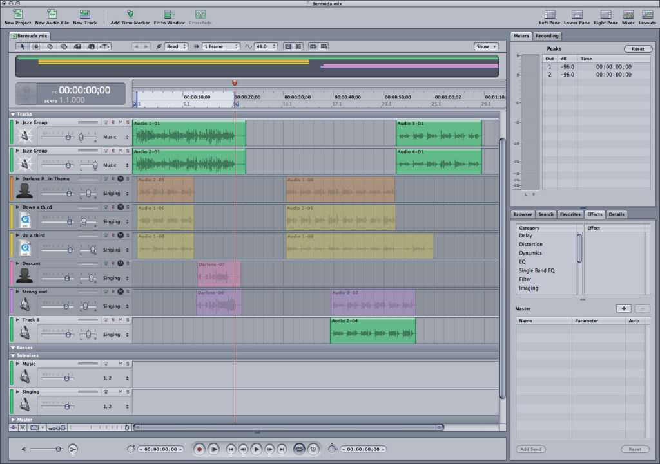This screenshot has height=464, width=660.
Task: Select the Blade (razor) tool
Action: (x=50, y=46)
